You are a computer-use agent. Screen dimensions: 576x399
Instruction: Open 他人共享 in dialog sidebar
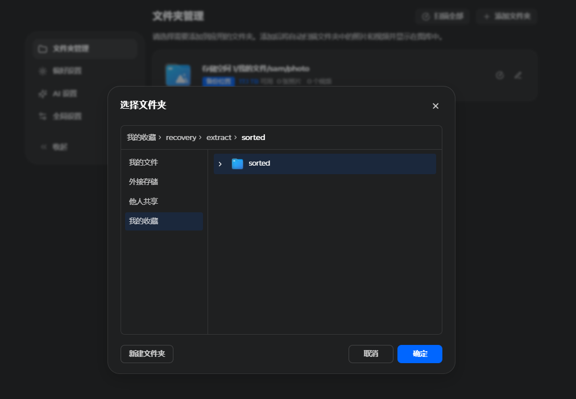[164, 201]
